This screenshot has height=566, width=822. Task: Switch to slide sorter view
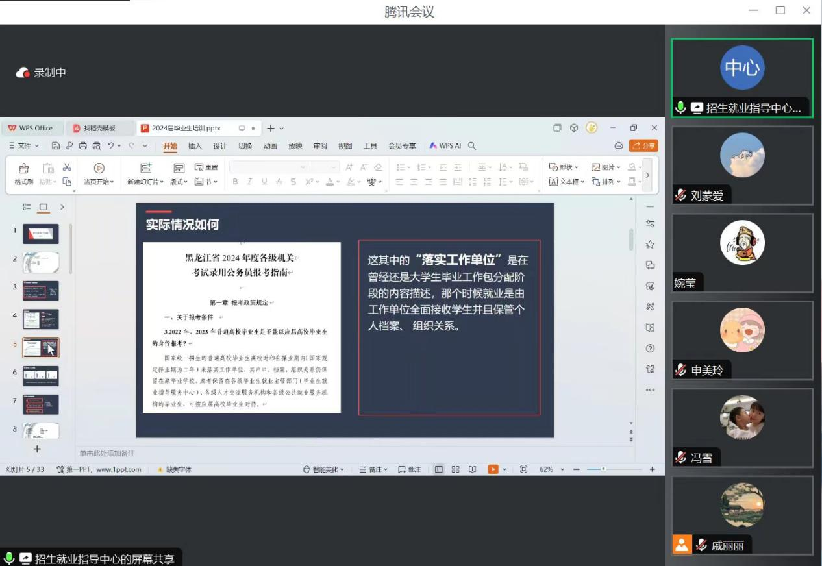[x=455, y=469]
